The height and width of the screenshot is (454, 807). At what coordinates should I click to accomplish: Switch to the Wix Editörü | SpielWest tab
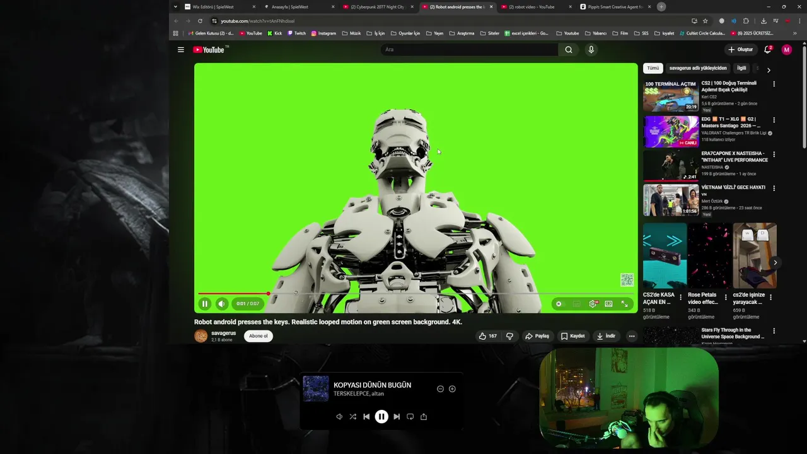[219, 7]
